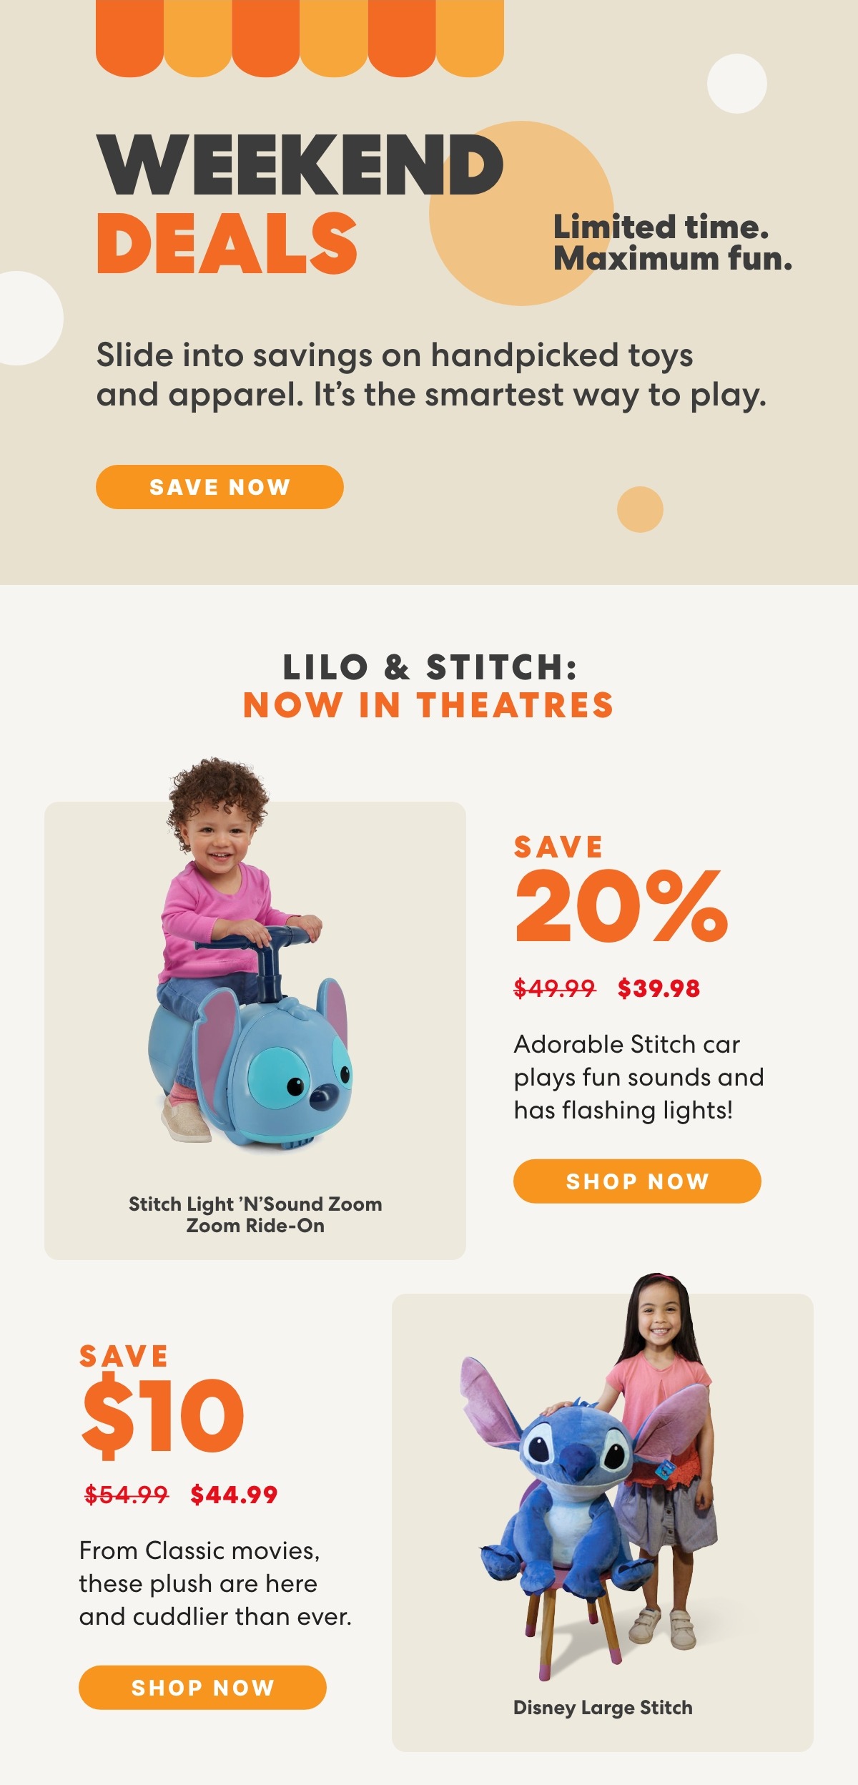Click the 'From Classic movies' plush description
This screenshot has height=1785, width=858.
[215, 1583]
